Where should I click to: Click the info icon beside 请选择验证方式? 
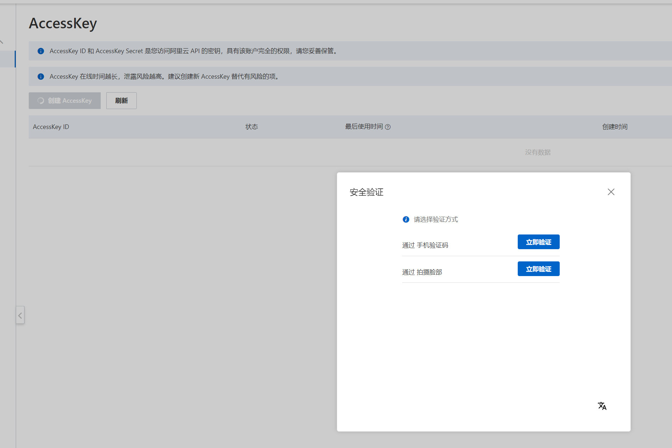(406, 219)
